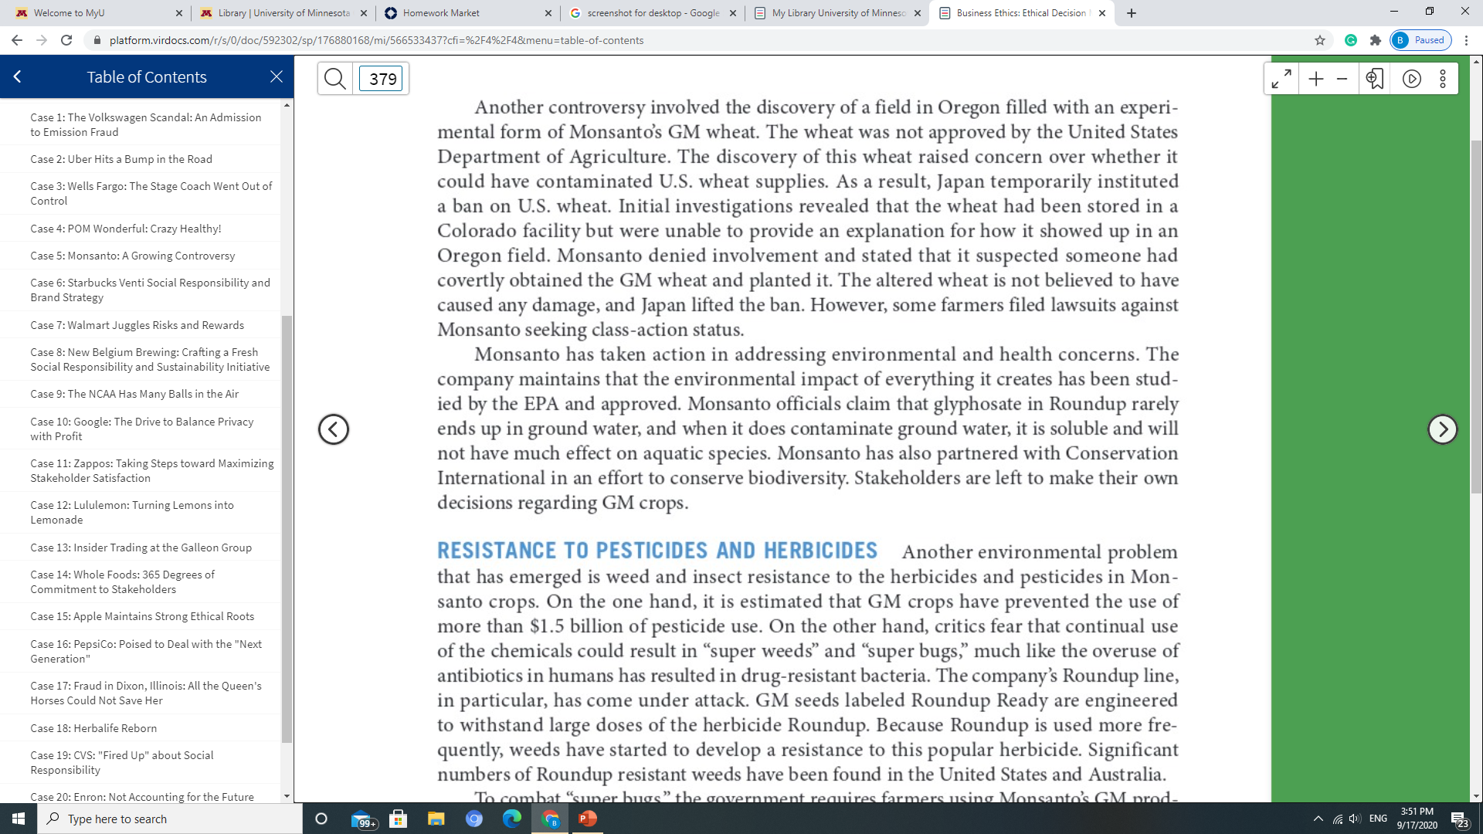
Task: Open Case 5: Monsanto: A Growing Controversy
Action: (133, 256)
